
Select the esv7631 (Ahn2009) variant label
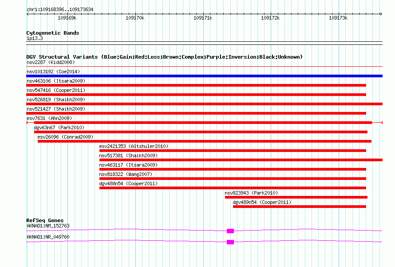tap(49, 119)
